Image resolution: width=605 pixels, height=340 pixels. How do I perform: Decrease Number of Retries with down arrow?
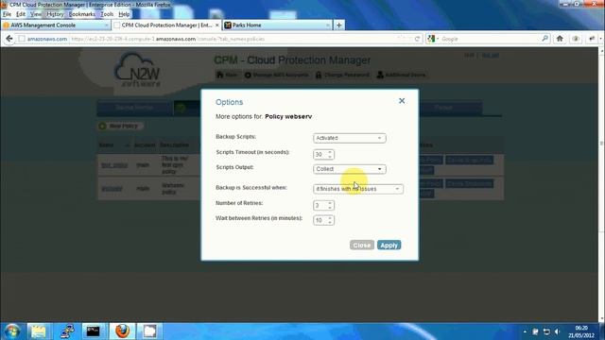point(330,208)
